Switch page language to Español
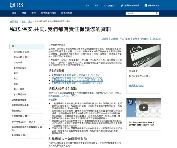177x148 pixels. (114, 39)
